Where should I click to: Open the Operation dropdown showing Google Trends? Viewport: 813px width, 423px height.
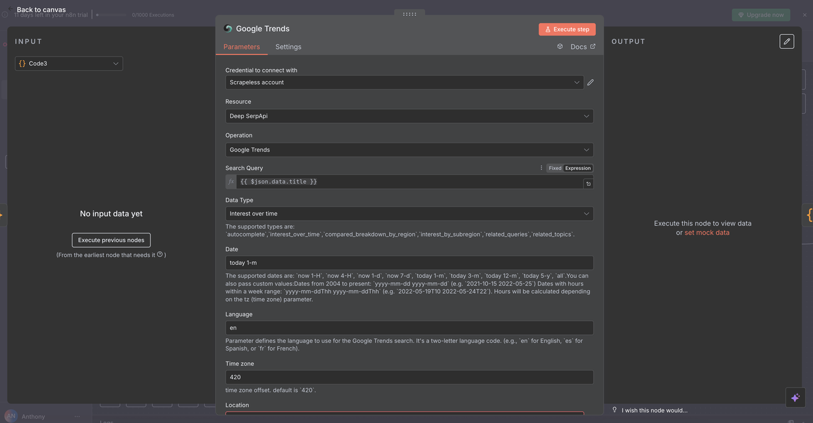click(409, 150)
